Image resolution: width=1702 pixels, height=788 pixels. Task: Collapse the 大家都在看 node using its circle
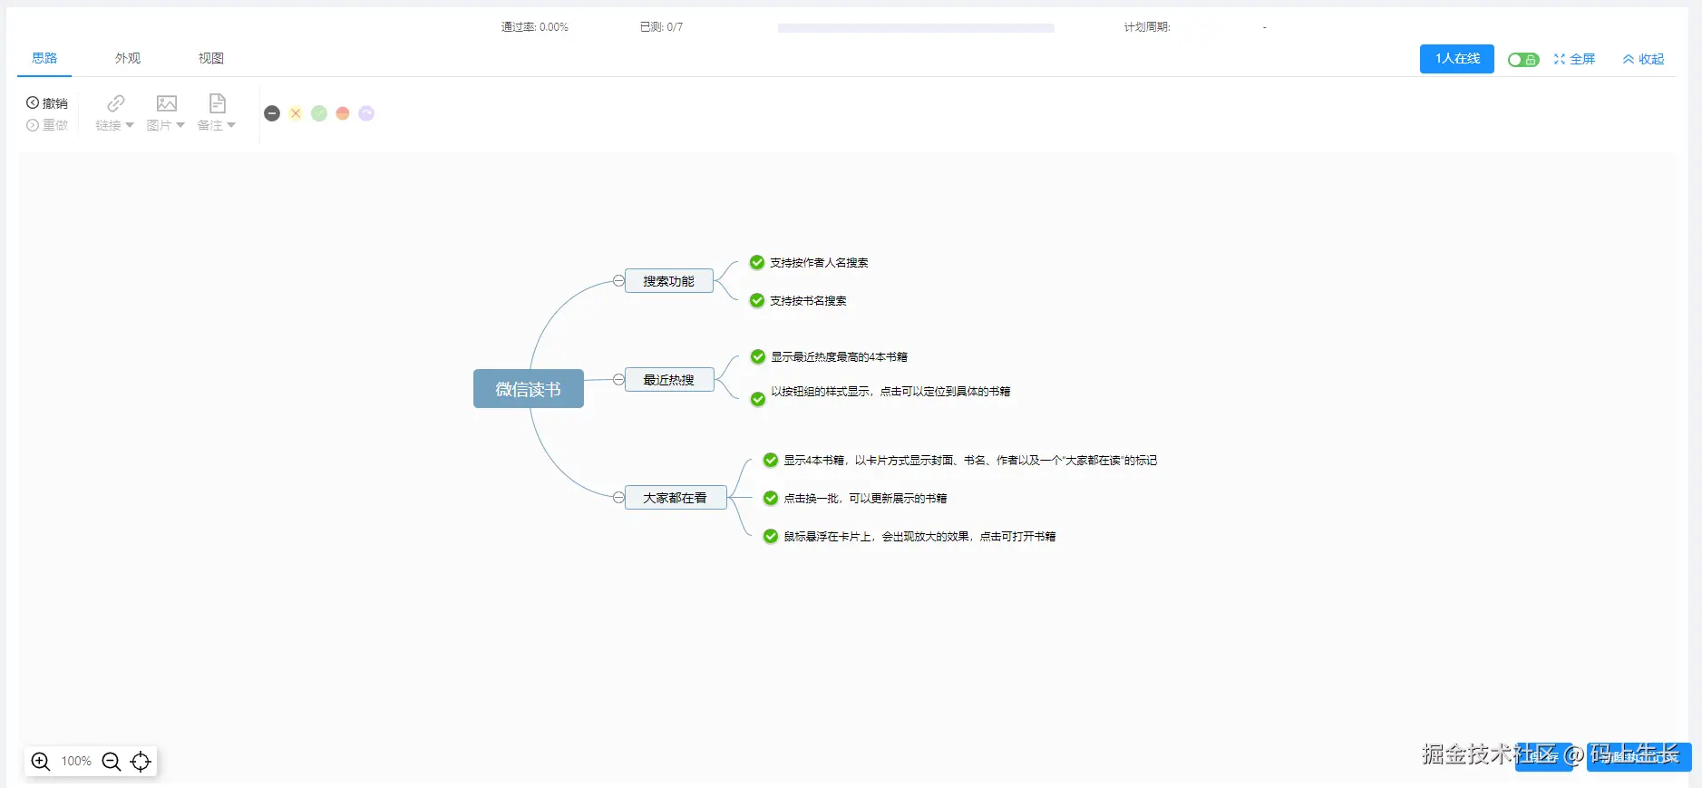point(618,498)
